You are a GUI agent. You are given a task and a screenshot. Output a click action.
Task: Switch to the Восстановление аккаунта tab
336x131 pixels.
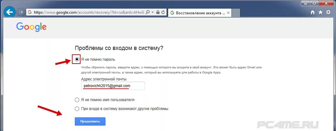point(200,13)
